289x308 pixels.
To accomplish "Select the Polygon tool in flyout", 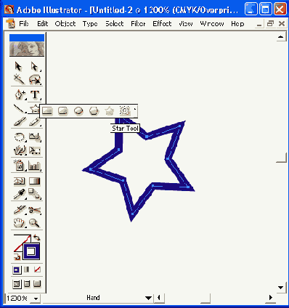I will pos(94,111).
